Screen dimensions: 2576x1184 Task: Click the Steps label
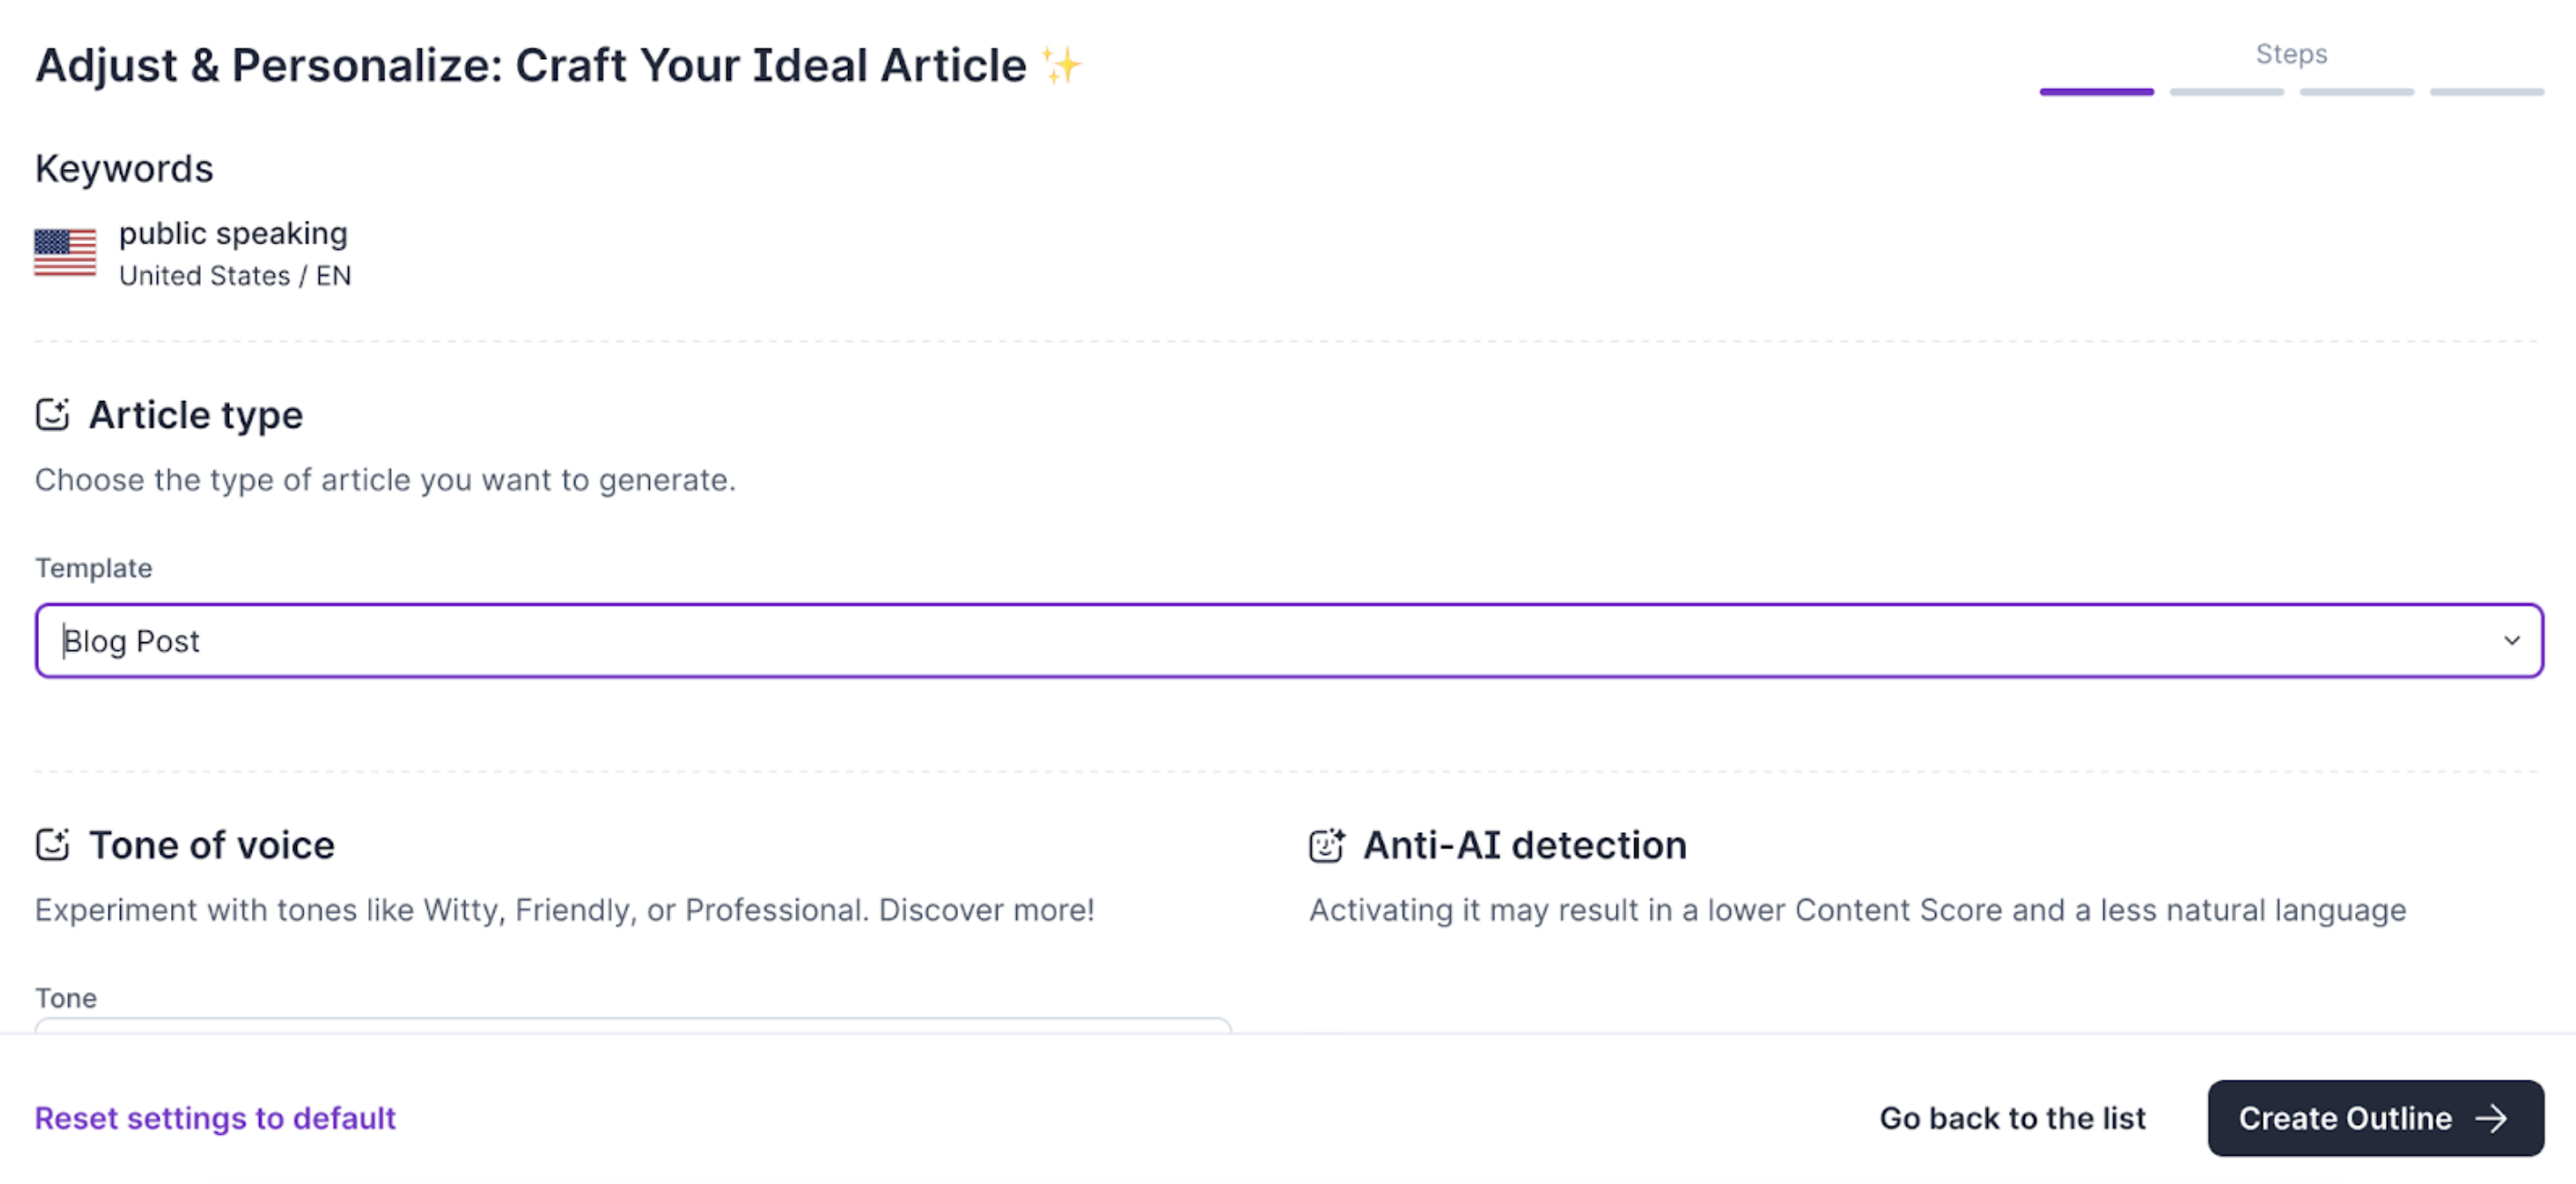coord(2291,54)
